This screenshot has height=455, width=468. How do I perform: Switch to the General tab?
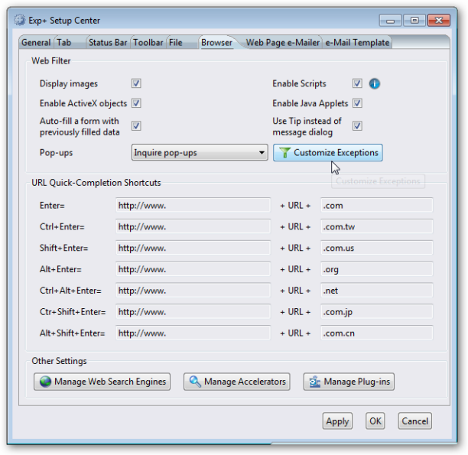(36, 43)
